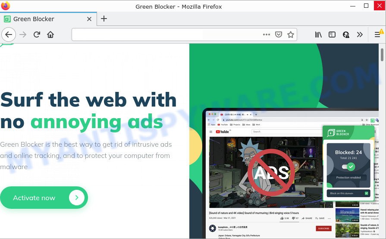
Task: Close the Green Blocker tab
Action: pos(89,19)
